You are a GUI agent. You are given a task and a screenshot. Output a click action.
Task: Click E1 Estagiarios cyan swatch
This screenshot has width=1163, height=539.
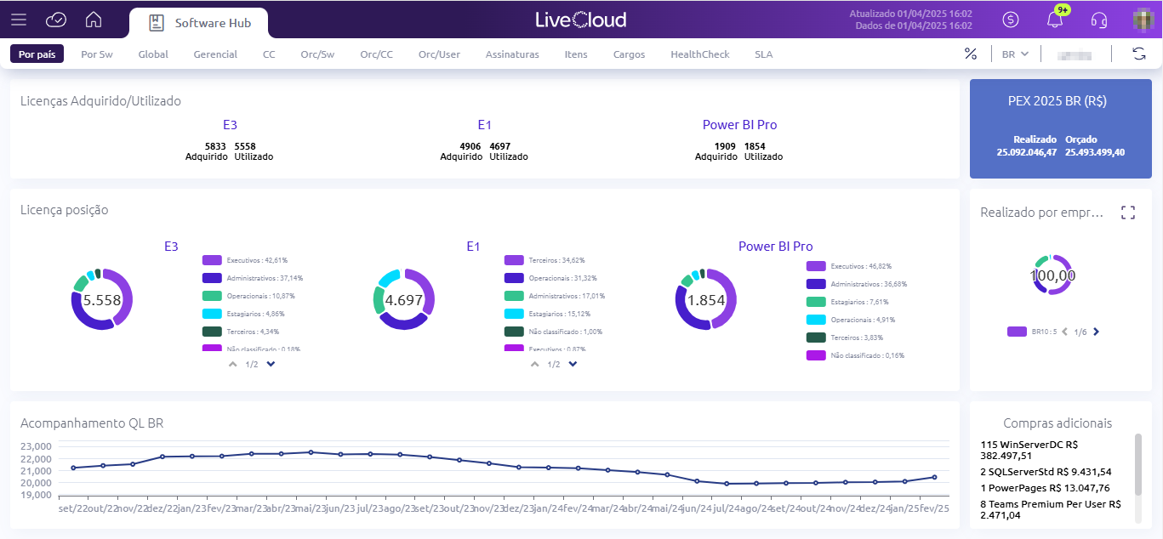coord(514,314)
